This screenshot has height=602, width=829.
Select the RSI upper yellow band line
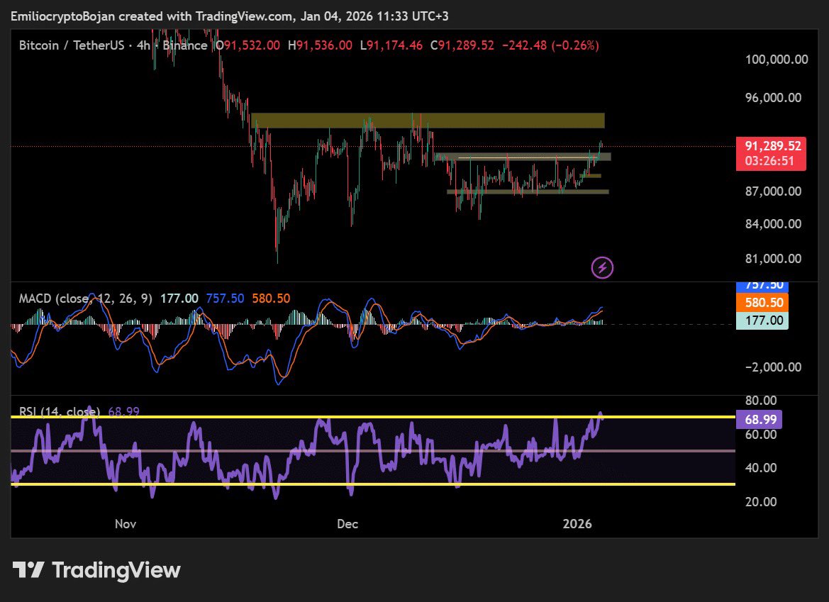click(284, 417)
